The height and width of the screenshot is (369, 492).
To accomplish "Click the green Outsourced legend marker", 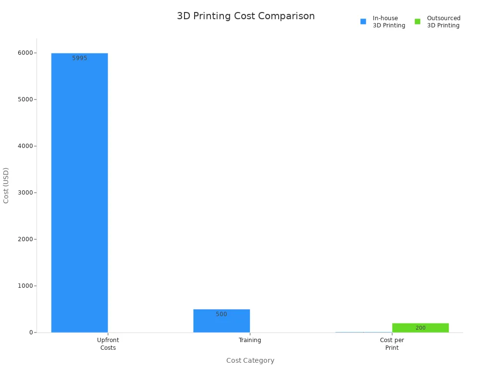I will click(418, 21).
